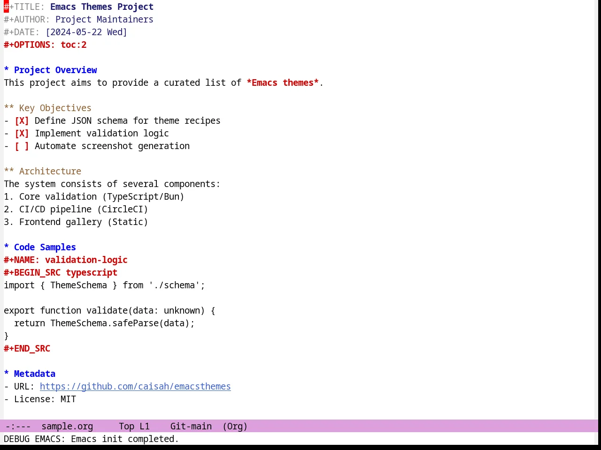
Task: Click 'export function validate' code line
Action: pos(109,311)
